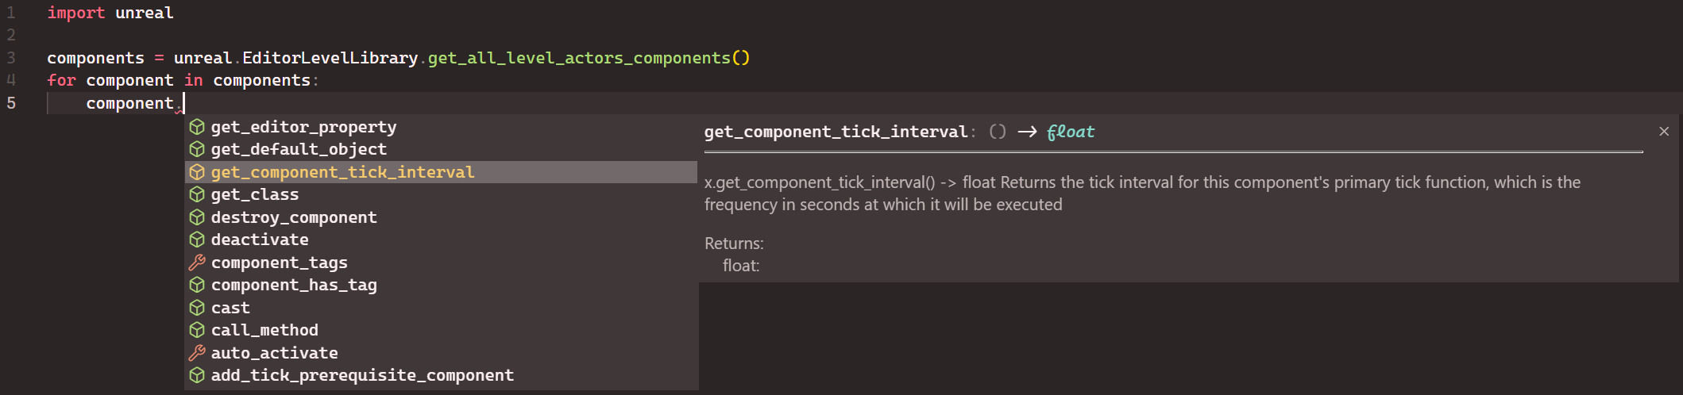Screen dimensions: 1683x395
Task: Click the cube icon next to get_default_object
Action: pyautogui.click(x=197, y=149)
